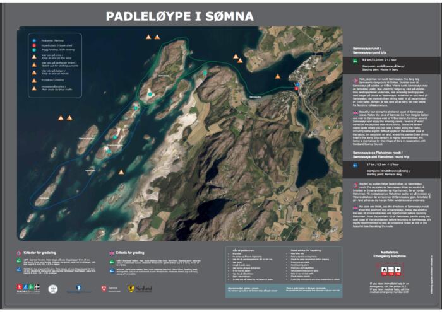
Task: Click the 'Trygg landing / Safe landing' legend label
Action: [x=58, y=50]
